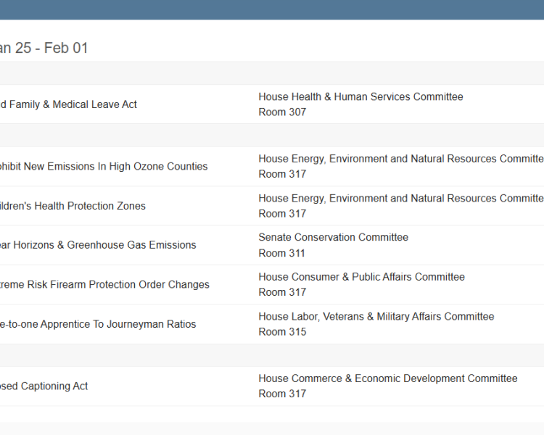This screenshot has height=435, width=544.
Task: Open One-to-one Apprentice To Journeyman Ratios bill
Action: click(x=98, y=324)
